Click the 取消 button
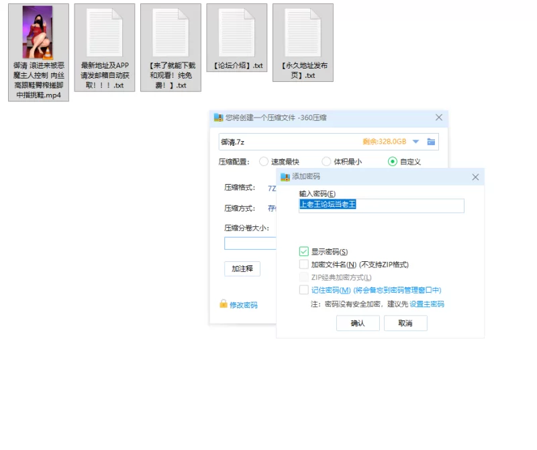This screenshot has height=450, width=537. [405, 323]
